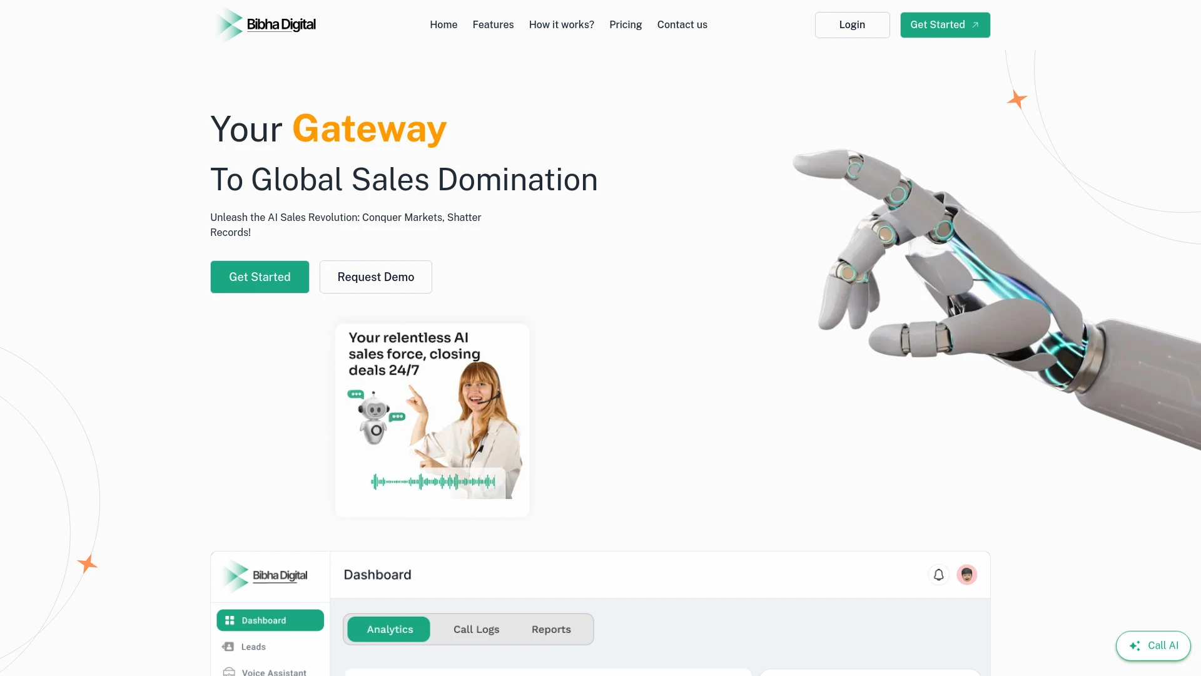Image resolution: width=1201 pixels, height=676 pixels.
Task: Expand the Contact us navigation item
Action: tap(681, 25)
